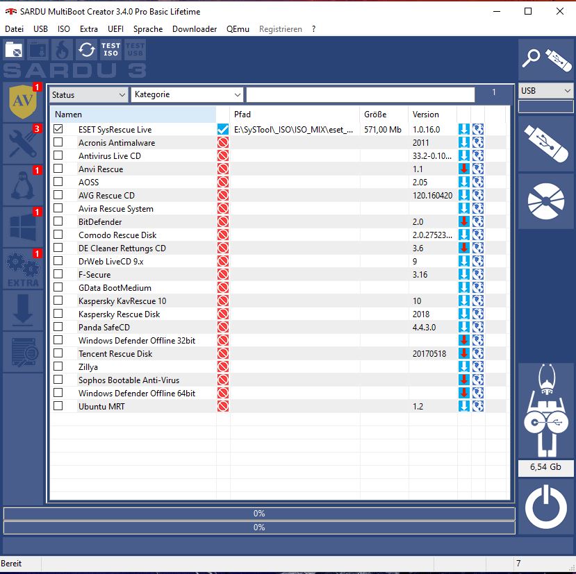This screenshot has height=574, width=576.
Task: Open the Datei menu
Action: pyautogui.click(x=15, y=29)
